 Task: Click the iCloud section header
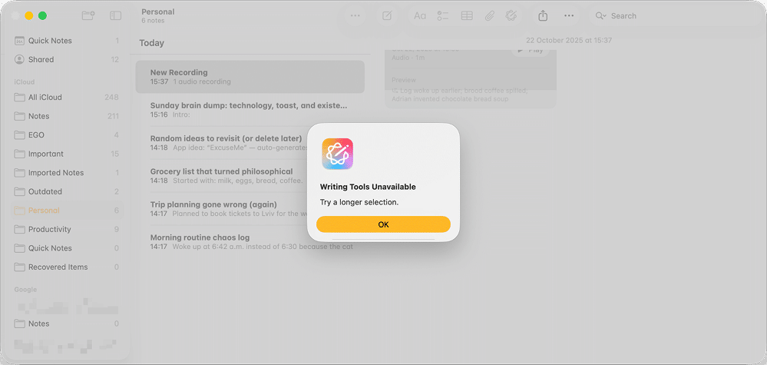[25, 82]
